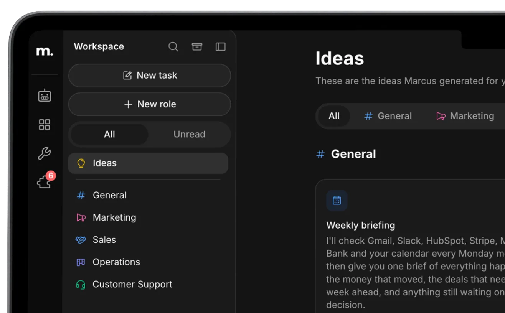Click the calendar icon on Weekly briefing card
Image resolution: width=505 pixels, height=313 pixels.
click(x=337, y=201)
